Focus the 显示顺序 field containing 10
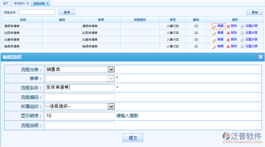The image size is (265, 147). [80, 116]
